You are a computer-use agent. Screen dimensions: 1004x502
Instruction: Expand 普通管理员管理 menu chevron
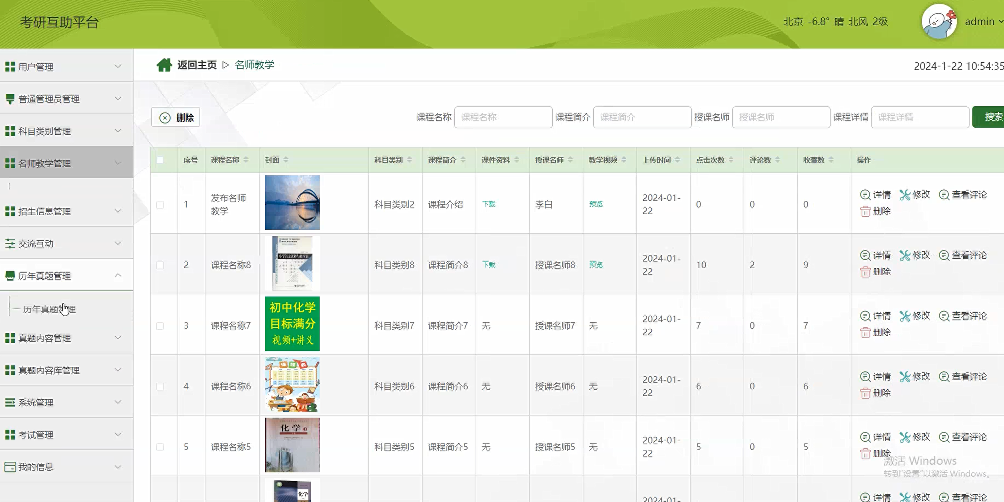coord(118,98)
